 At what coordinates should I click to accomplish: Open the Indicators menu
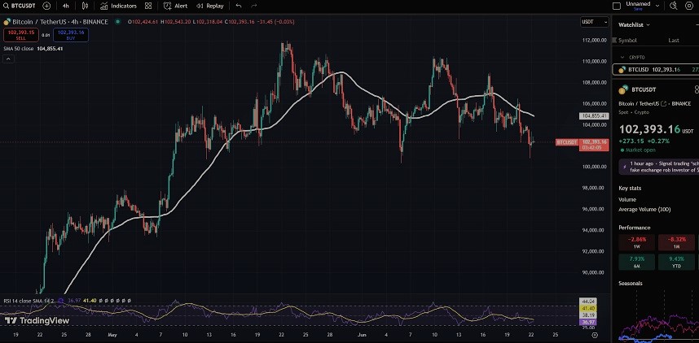coord(118,6)
